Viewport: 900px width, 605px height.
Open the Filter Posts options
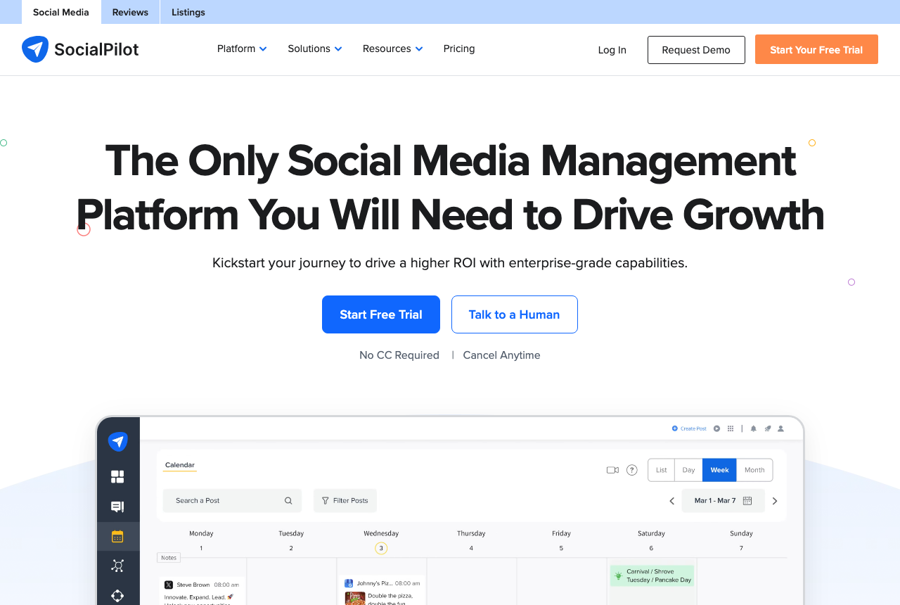point(345,501)
